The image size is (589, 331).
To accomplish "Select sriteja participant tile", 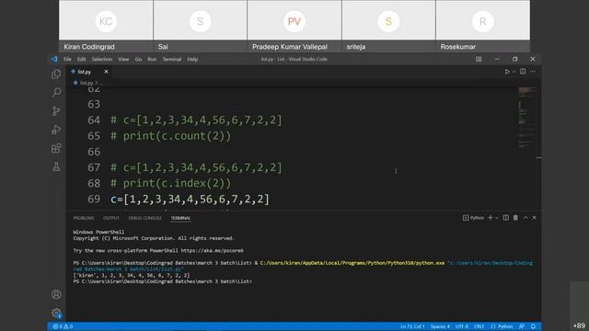I will tap(388, 26).
